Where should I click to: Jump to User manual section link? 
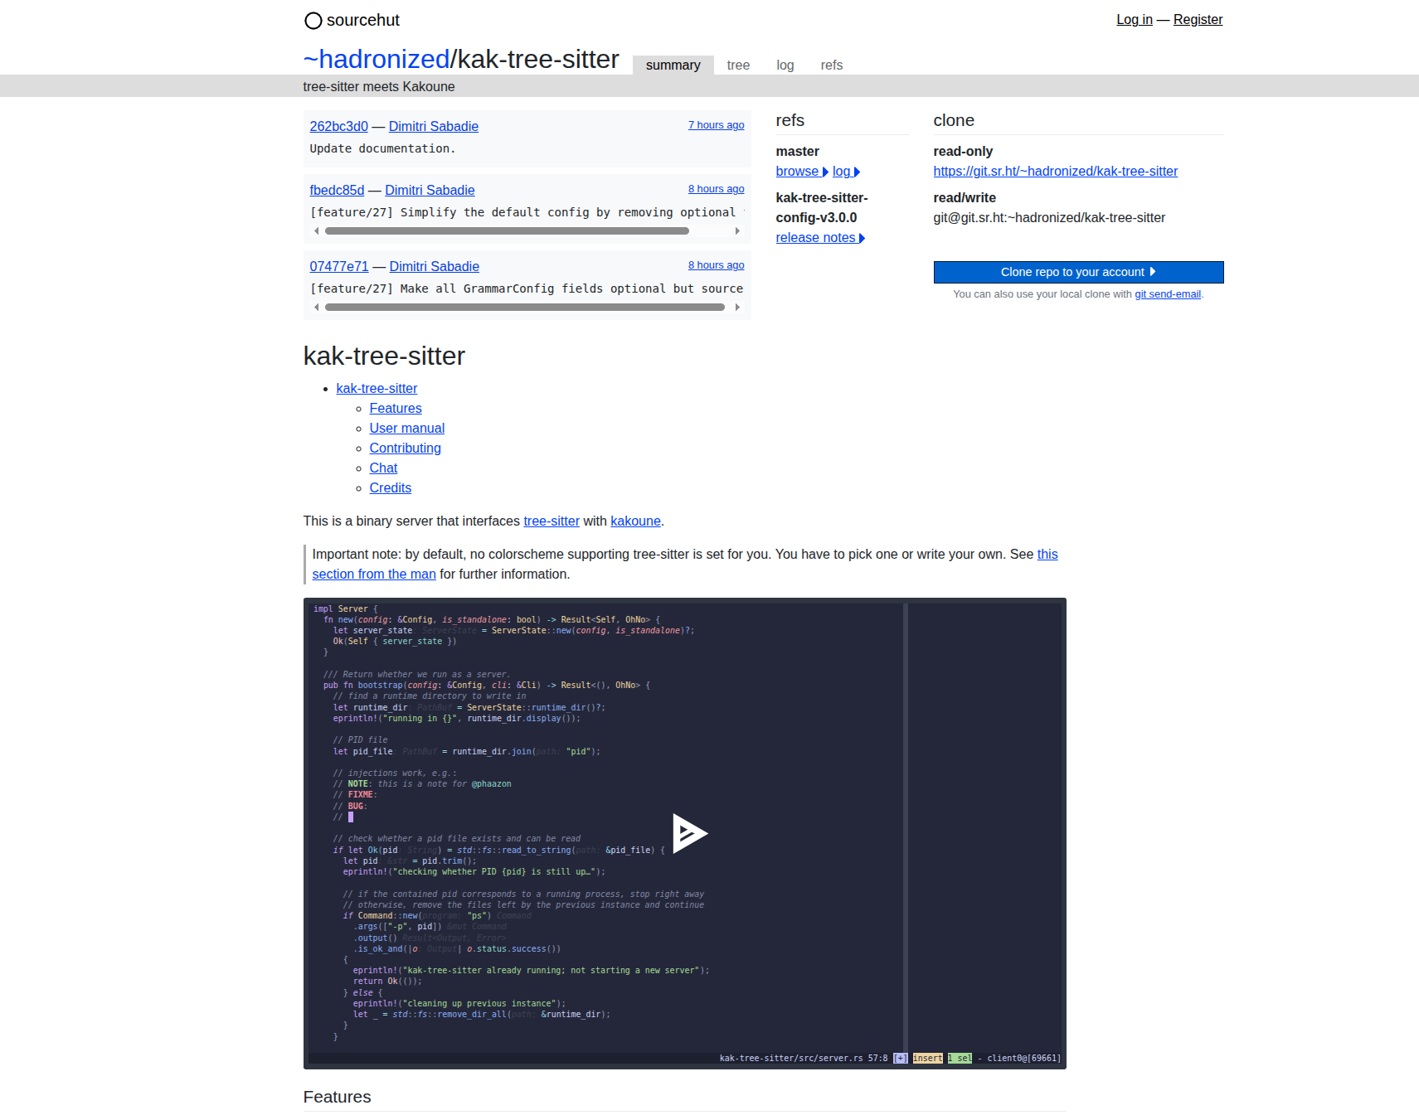coord(407,429)
